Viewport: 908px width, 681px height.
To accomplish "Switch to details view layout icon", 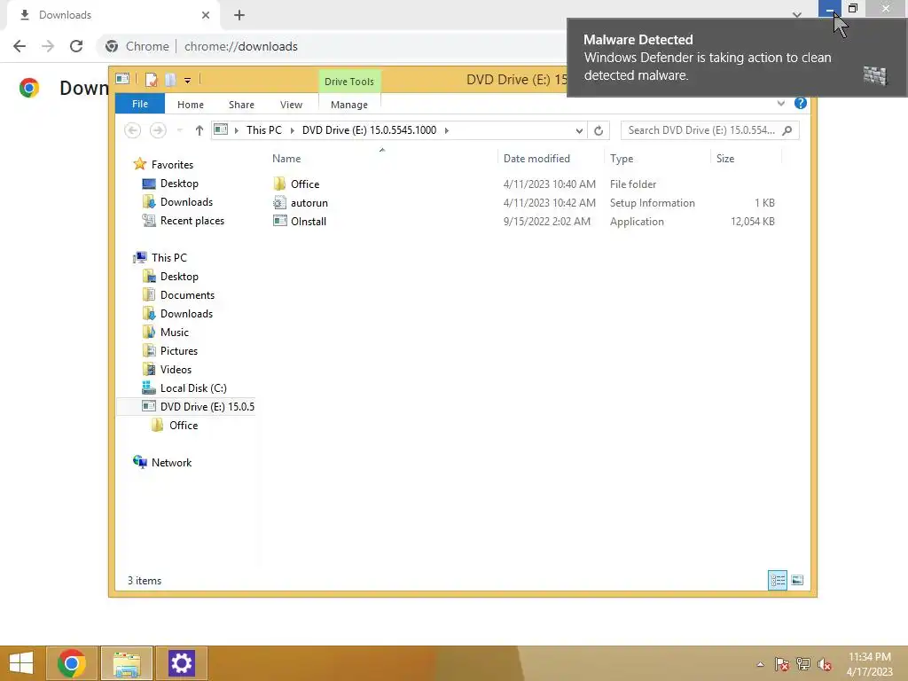I will 777,580.
